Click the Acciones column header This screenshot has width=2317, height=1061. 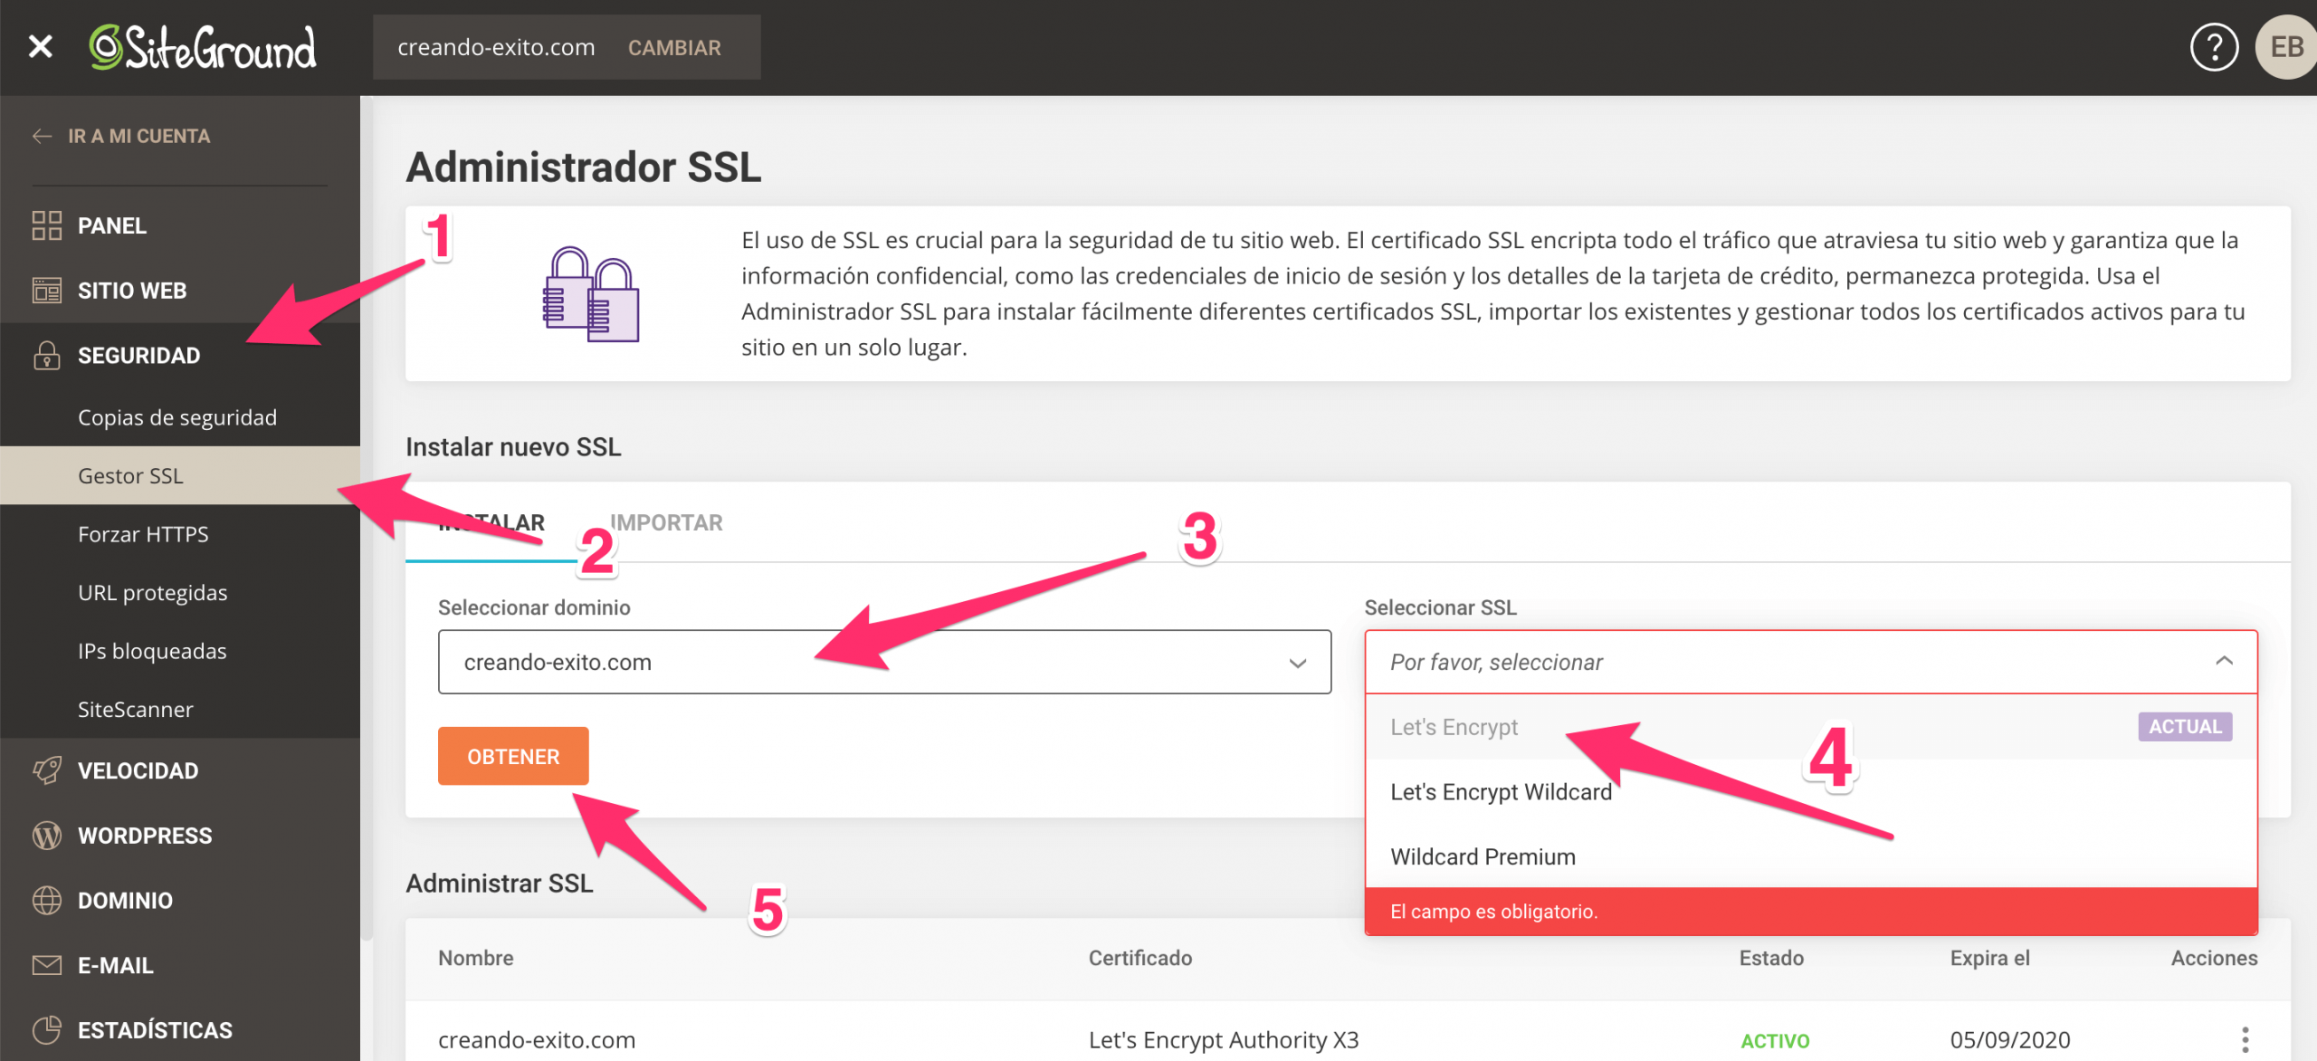[x=2214, y=958]
